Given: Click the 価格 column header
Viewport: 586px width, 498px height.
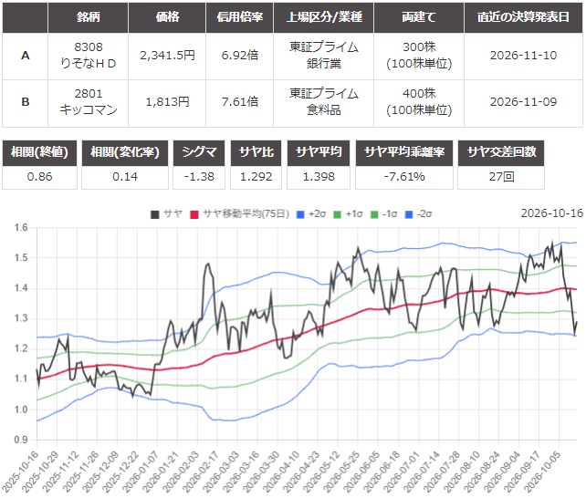Looking at the screenshot, I should (167, 17).
